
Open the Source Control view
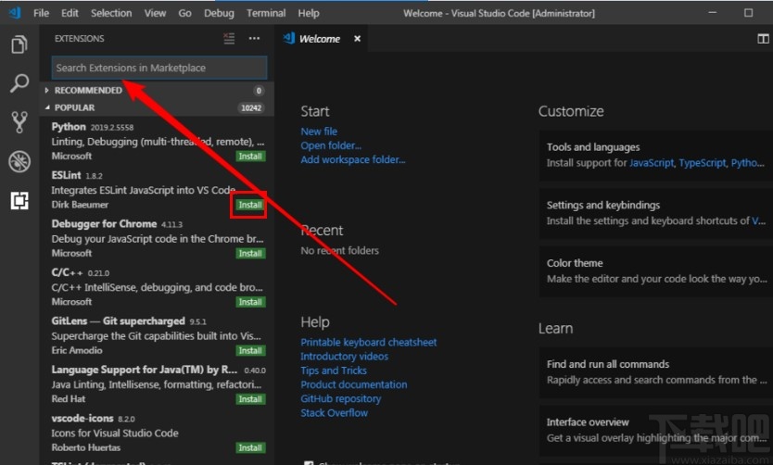(x=19, y=122)
